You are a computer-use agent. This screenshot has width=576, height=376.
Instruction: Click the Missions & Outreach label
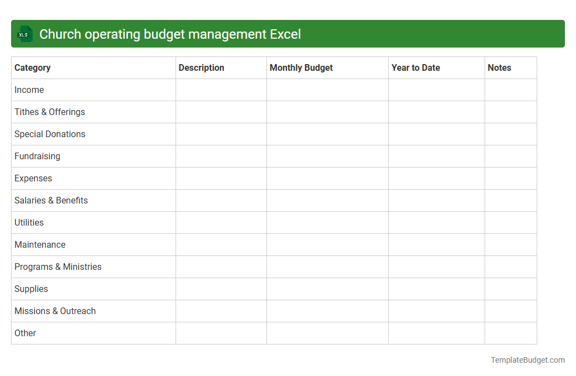coord(55,311)
